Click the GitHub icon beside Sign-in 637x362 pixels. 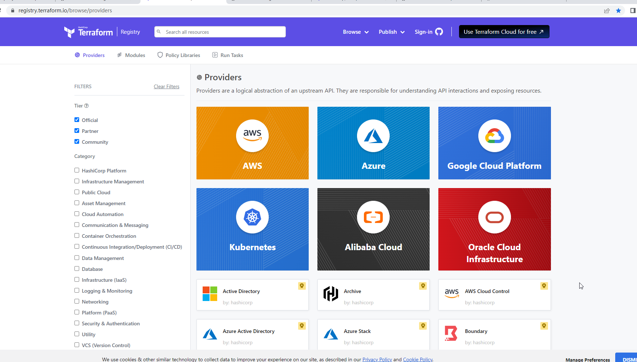tap(439, 32)
